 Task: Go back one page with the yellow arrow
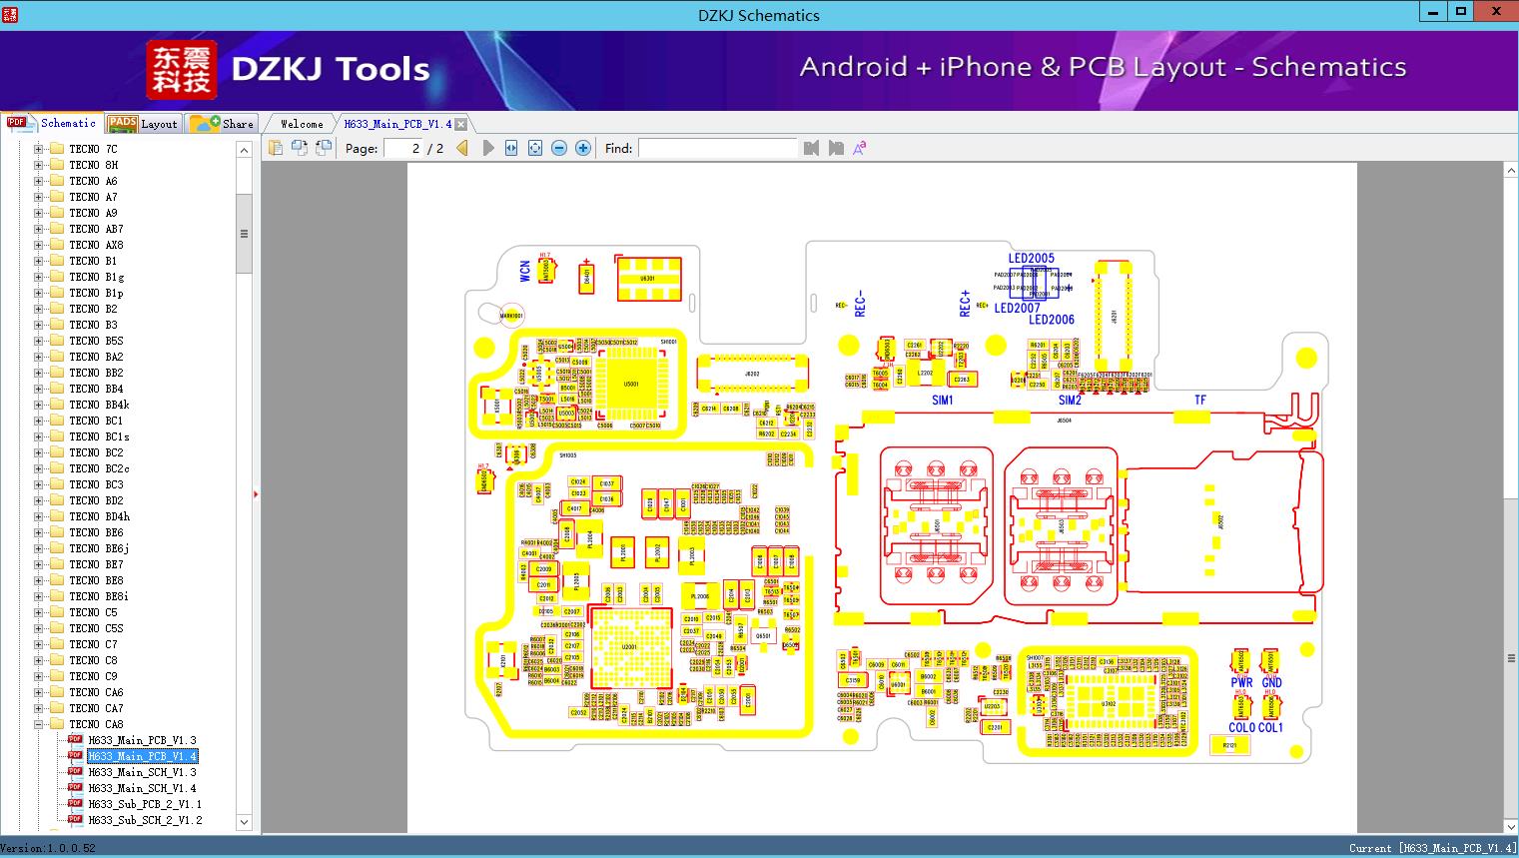click(460, 148)
